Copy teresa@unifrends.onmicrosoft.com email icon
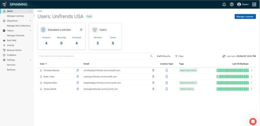Image resolution: width=260 pixels, height=126 pixels. click(153, 89)
